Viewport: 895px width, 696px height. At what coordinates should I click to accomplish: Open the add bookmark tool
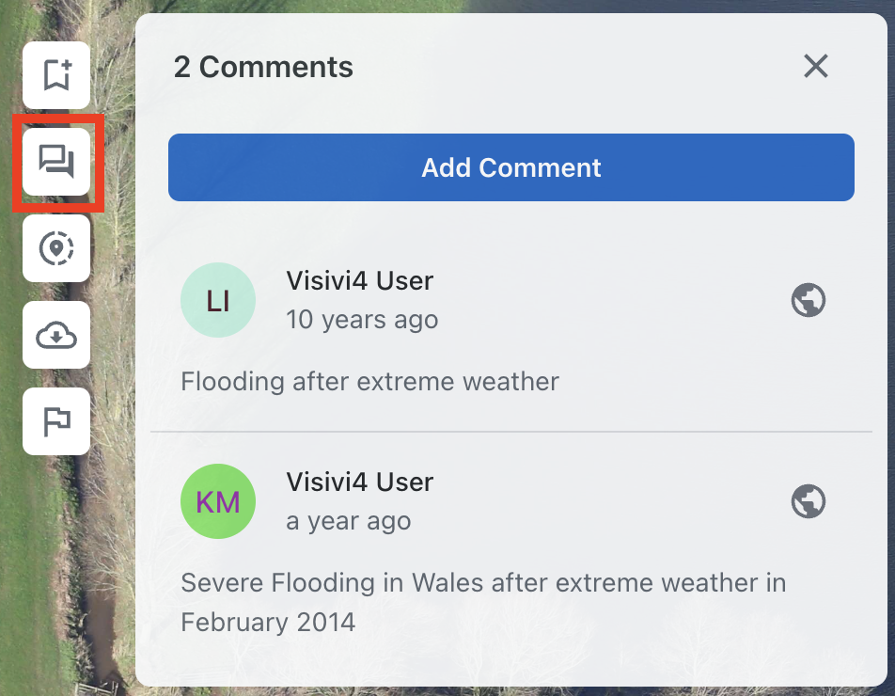pos(56,75)
